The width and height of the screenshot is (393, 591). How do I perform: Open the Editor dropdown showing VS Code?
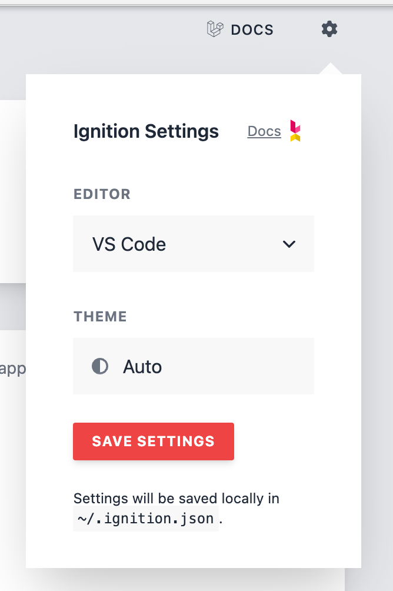(x=194, y=244)
